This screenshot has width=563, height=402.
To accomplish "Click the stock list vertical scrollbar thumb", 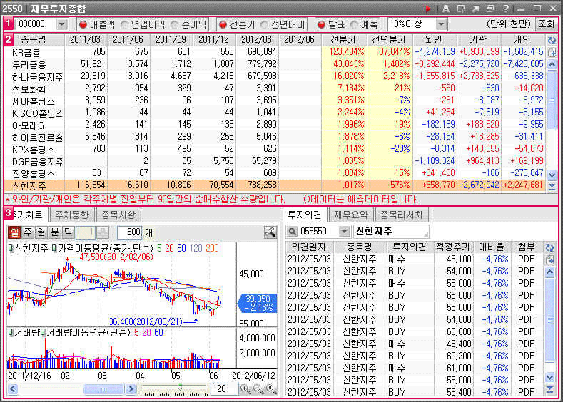I will (552, 100).
